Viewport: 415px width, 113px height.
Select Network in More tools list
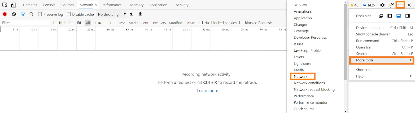[302, 76]
